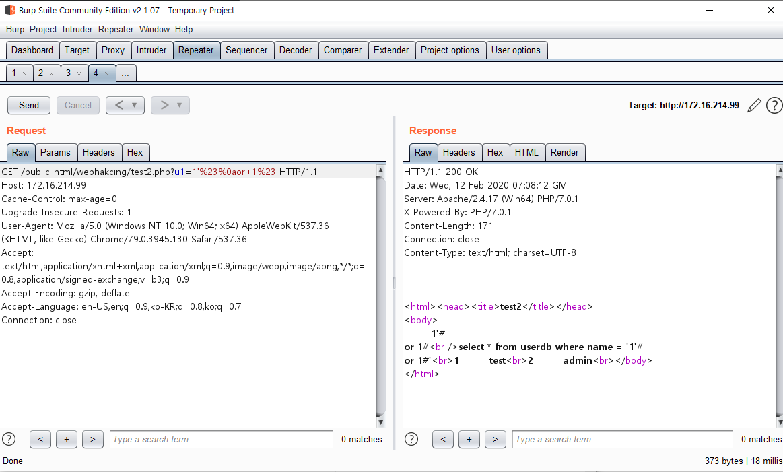Viewport: 783px width, 472px height.
Task: Go to next request match
Action: tap(92, 439)
